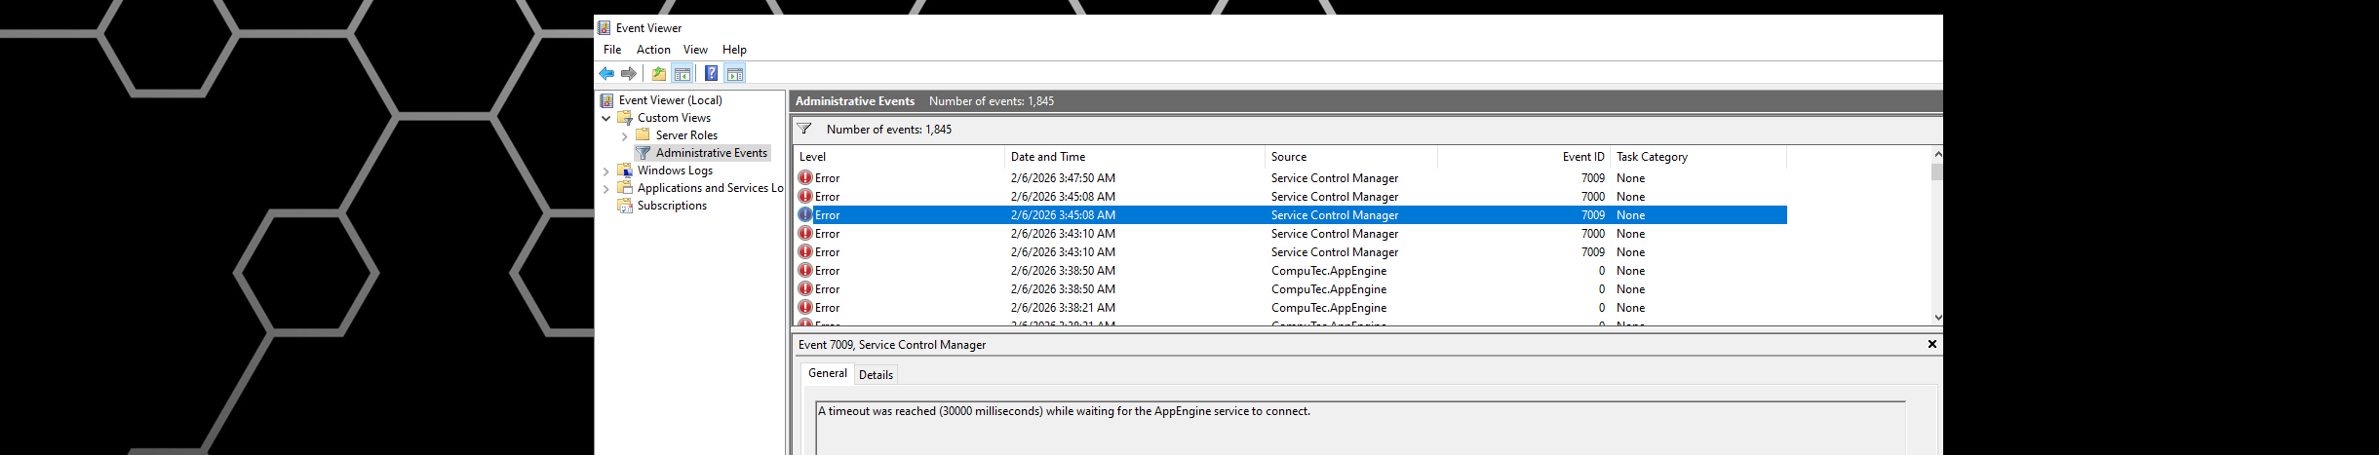Click the Forward arrow toolbar icon
Screen dimensions: 2379x455
[629, 74]
